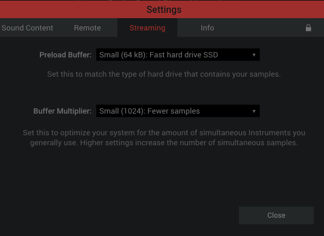Click the 'Small (64 kB): Fast hard drive SSD' value
This screenshot has height=236, width=324.
158,55
